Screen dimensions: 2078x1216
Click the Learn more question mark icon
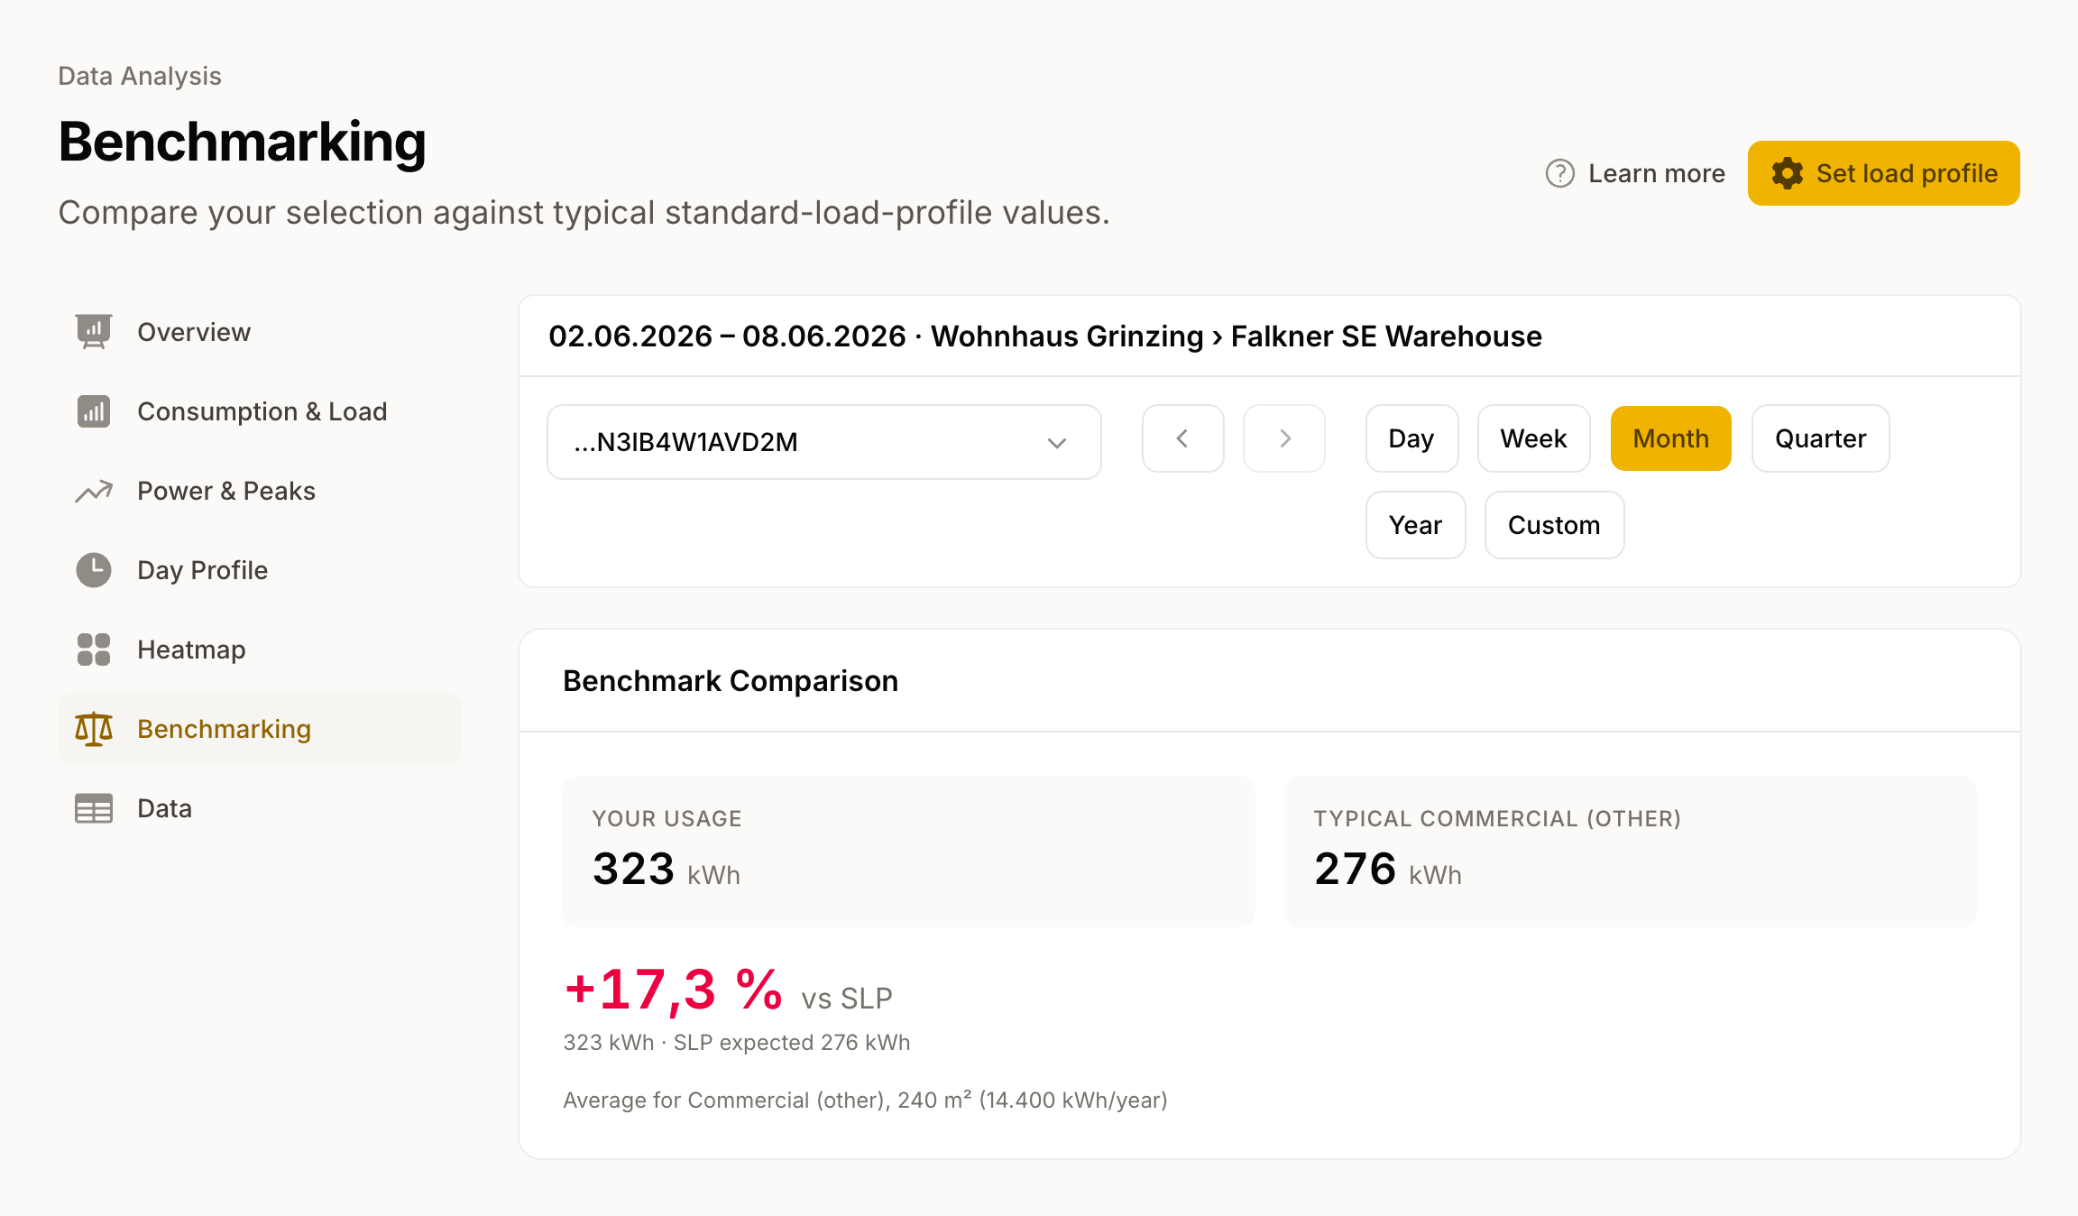click(1560, 173)
